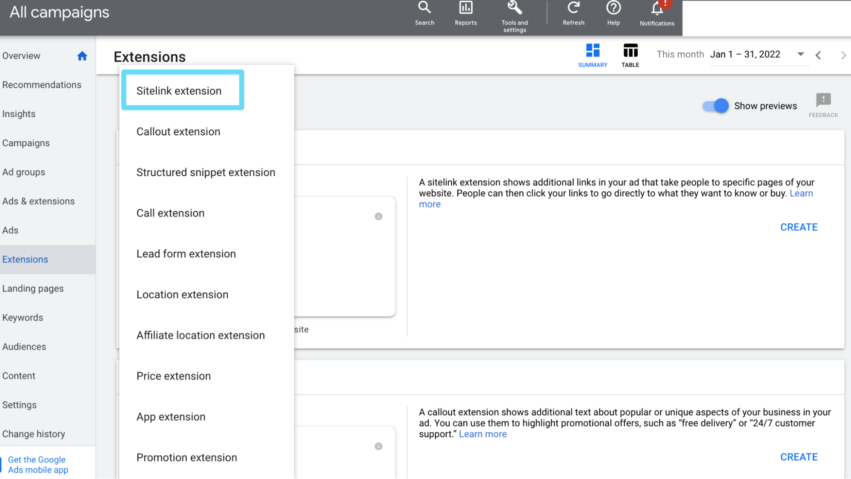Choose Affiliate location extension
851x479 pixels.
coord(206,335)
